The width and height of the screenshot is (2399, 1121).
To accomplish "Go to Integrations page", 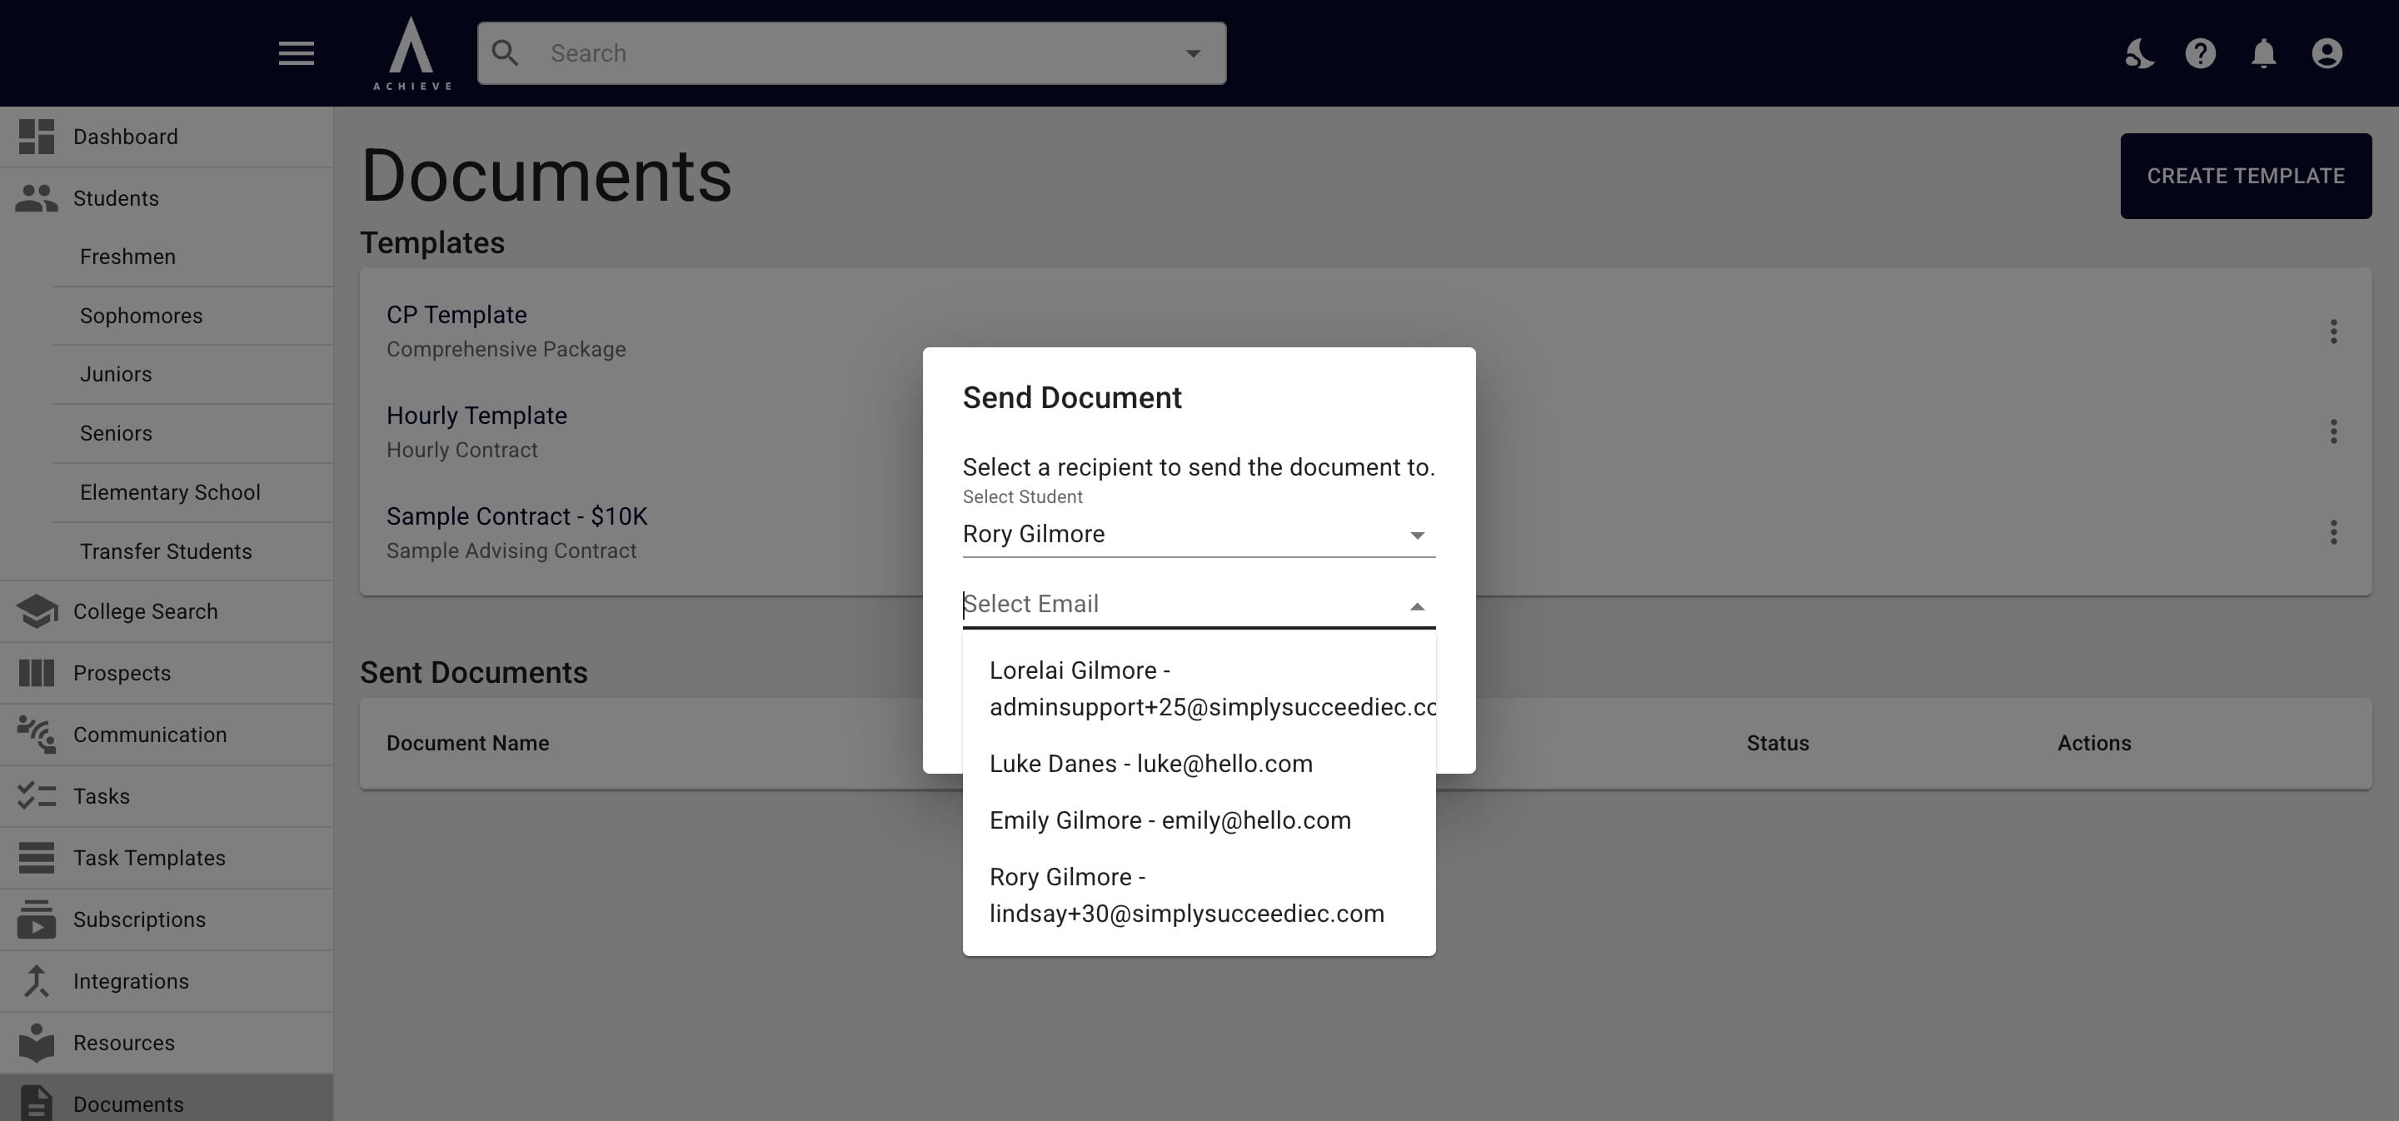I will click(x=167, y=981).
